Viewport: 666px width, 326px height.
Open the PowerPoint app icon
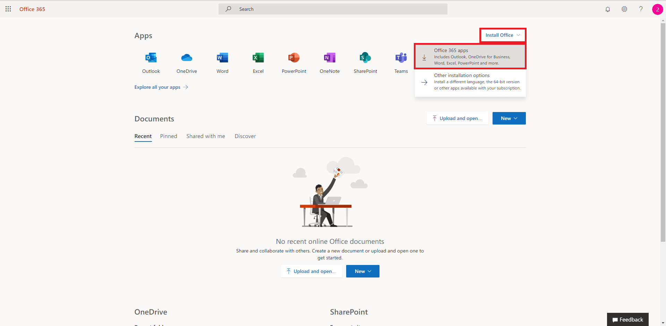point(294,58)
